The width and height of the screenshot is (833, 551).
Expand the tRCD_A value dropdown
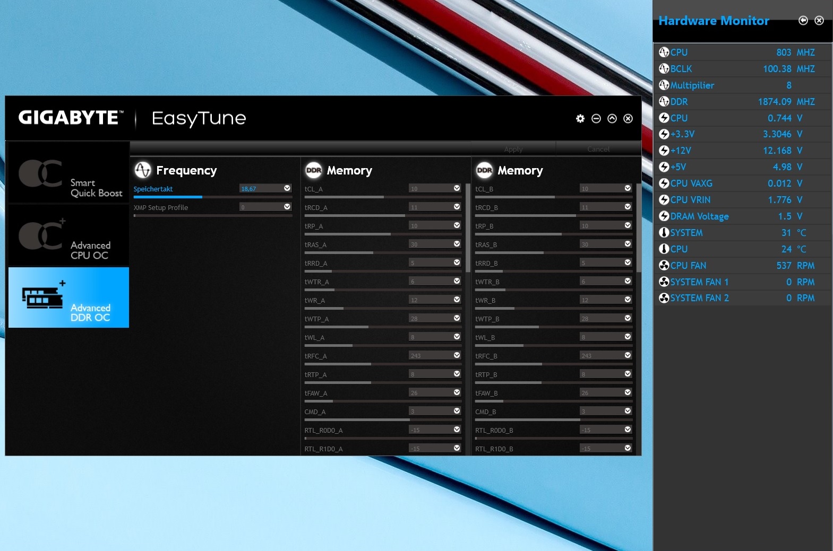tap(457, 207)
